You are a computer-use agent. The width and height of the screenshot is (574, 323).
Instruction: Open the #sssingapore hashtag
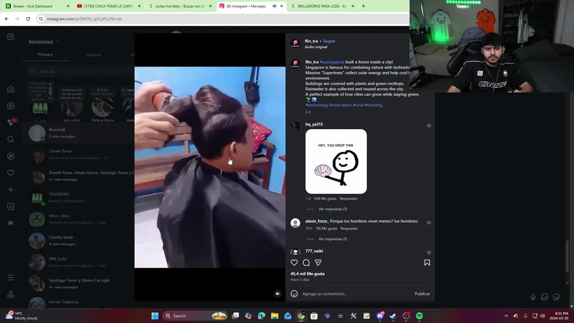click(x=332, y=62)
